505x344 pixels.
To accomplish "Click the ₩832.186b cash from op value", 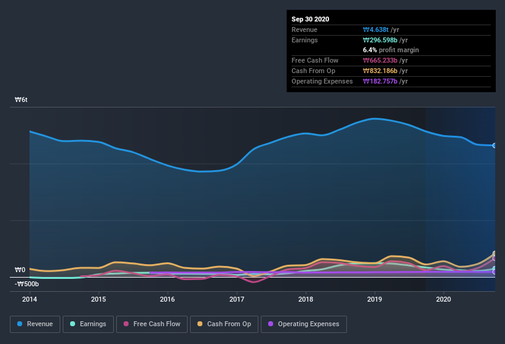I will point(380,71).
